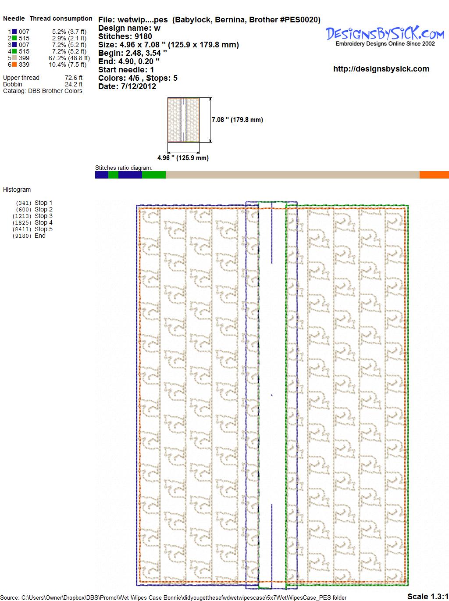Select needle 2 green 515 swatch

(x=14, y=38)
